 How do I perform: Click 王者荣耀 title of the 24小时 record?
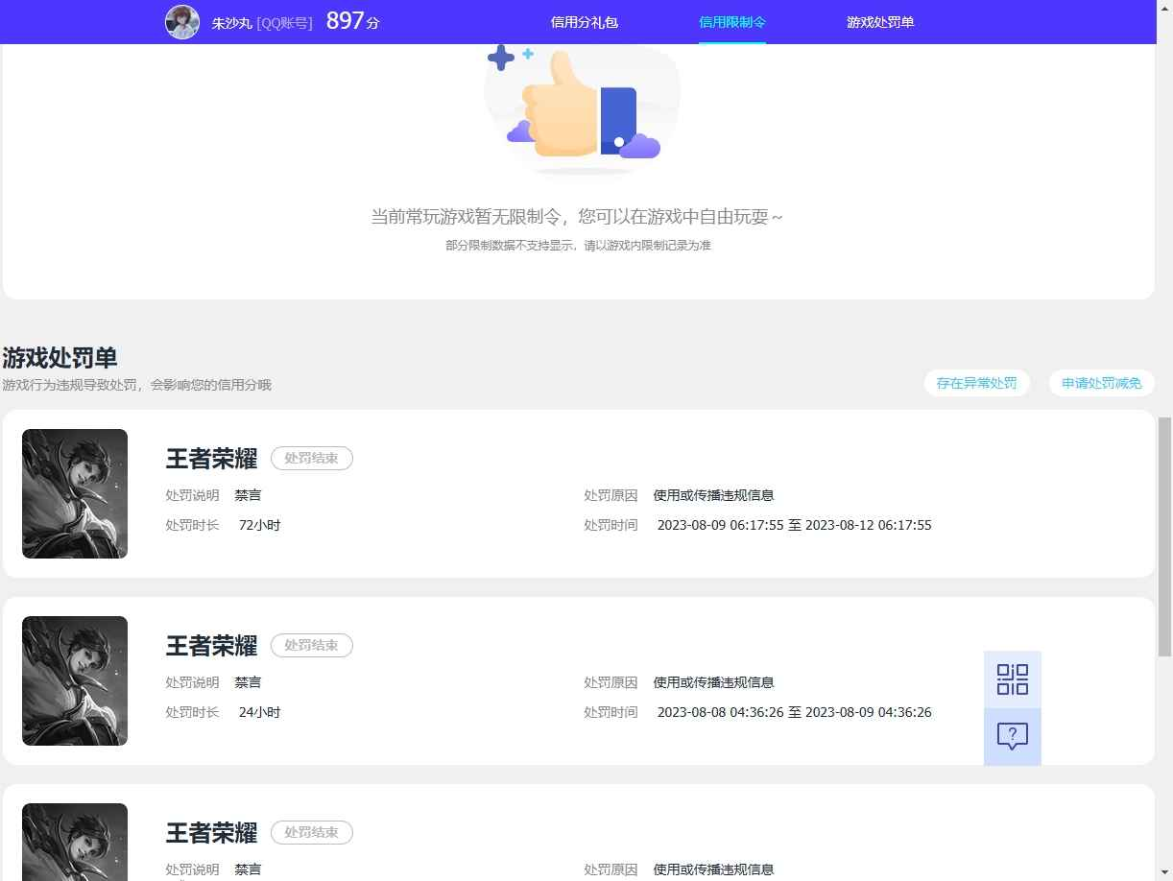211,646
